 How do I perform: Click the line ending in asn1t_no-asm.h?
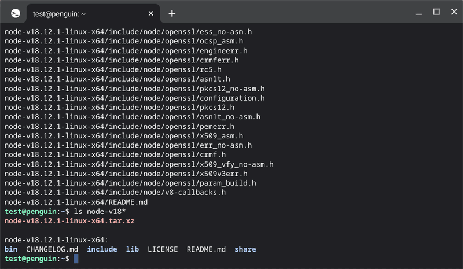click(133, 117)
